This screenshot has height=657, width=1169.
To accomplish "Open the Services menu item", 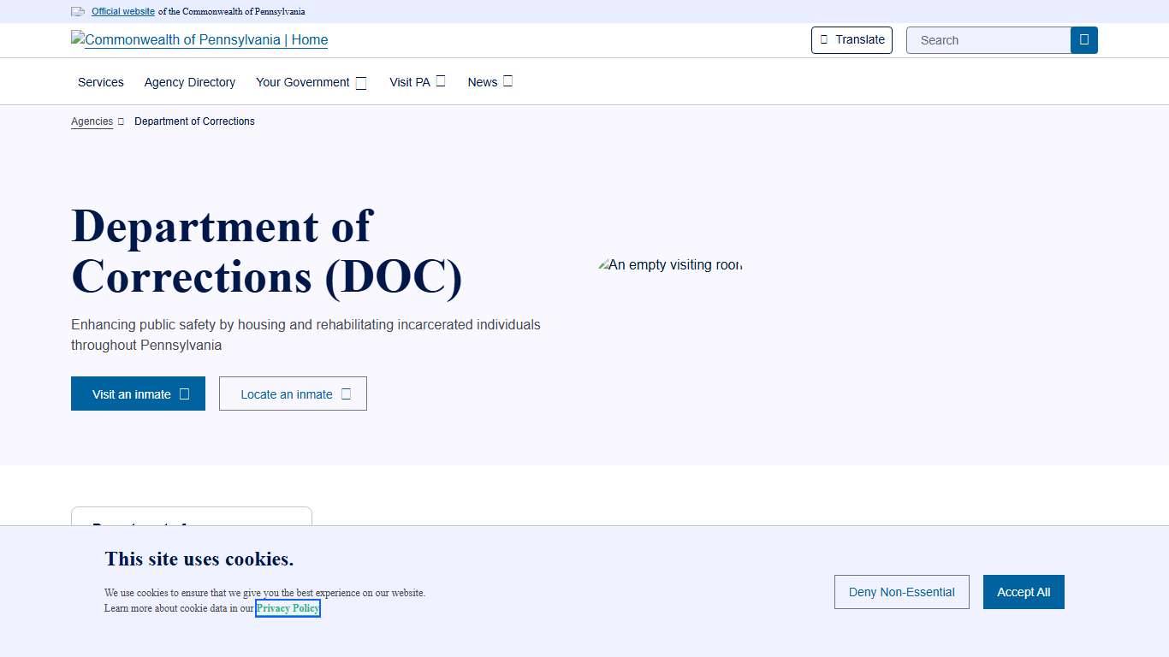I will [101, 82].
